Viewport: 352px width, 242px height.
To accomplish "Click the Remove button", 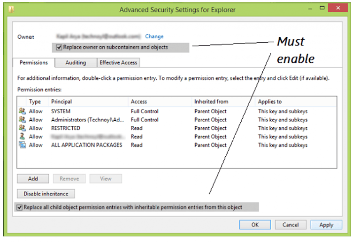I will pos(69,179).
